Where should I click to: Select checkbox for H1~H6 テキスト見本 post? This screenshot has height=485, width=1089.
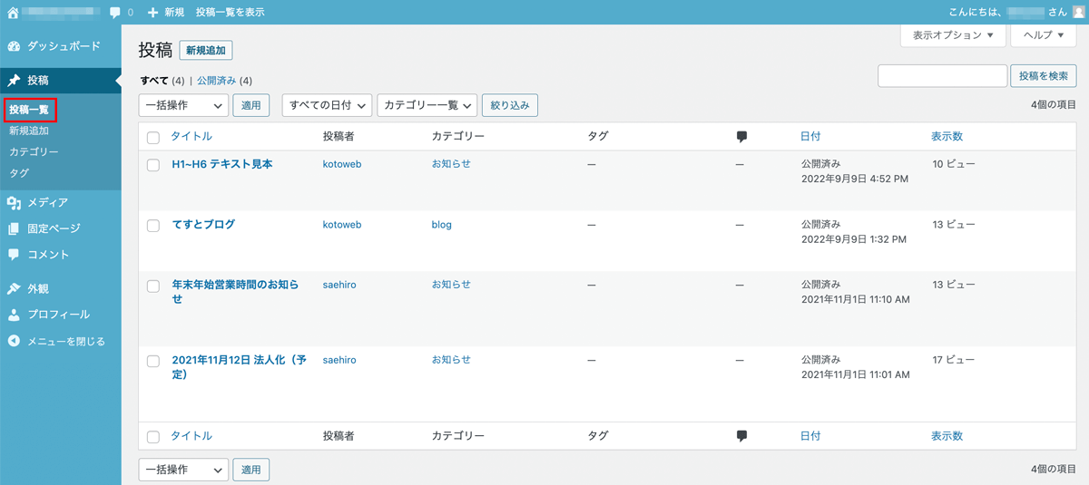click(153, 165)
